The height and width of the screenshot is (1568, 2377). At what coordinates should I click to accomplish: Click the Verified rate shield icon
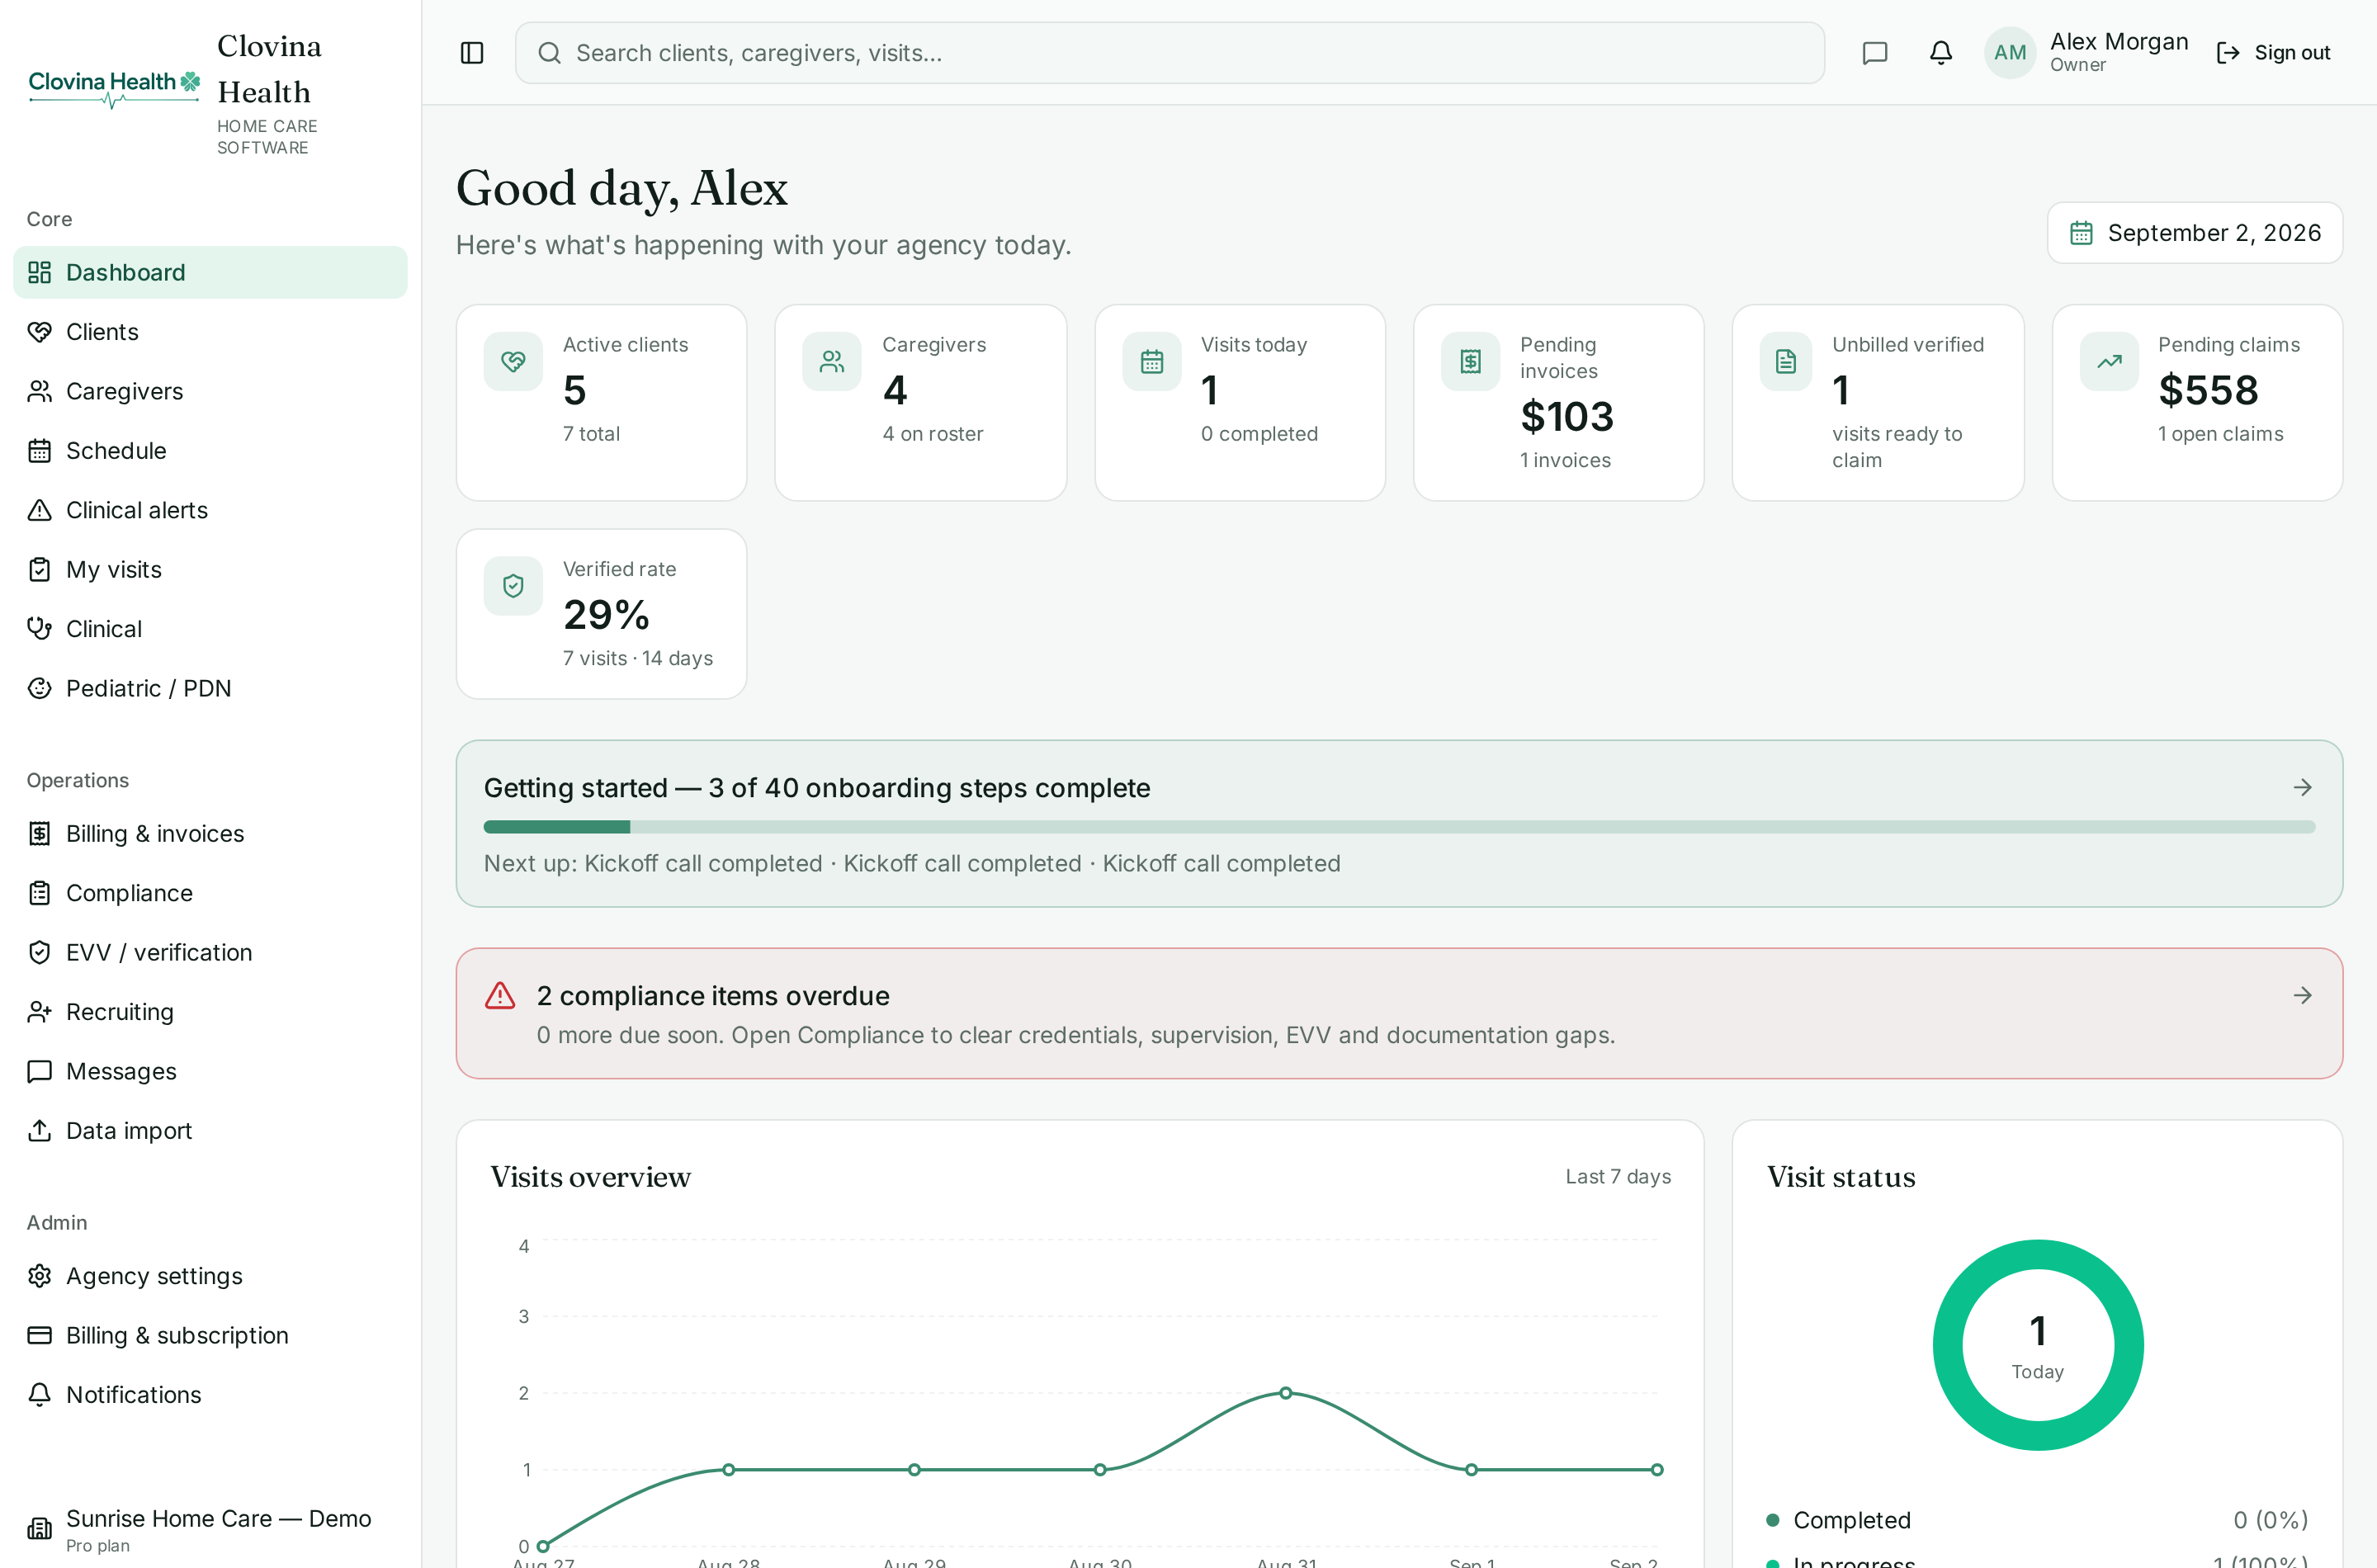(513, 585)
